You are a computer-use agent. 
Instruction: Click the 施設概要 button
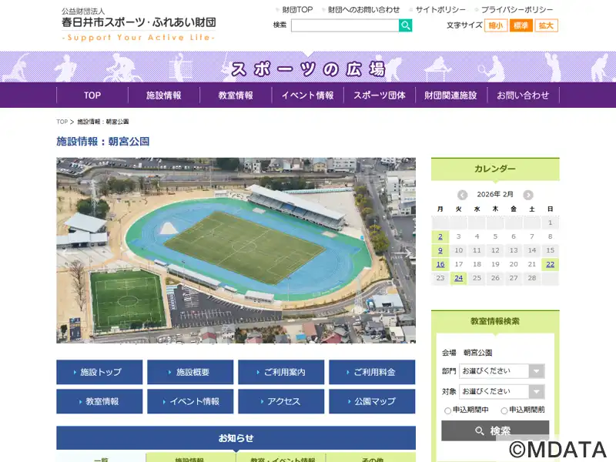click(x=190, y=372)
